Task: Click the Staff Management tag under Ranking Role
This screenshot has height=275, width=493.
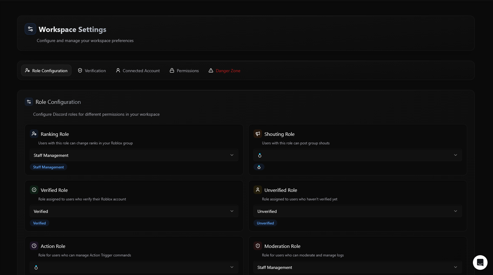Action: (48, 167)
